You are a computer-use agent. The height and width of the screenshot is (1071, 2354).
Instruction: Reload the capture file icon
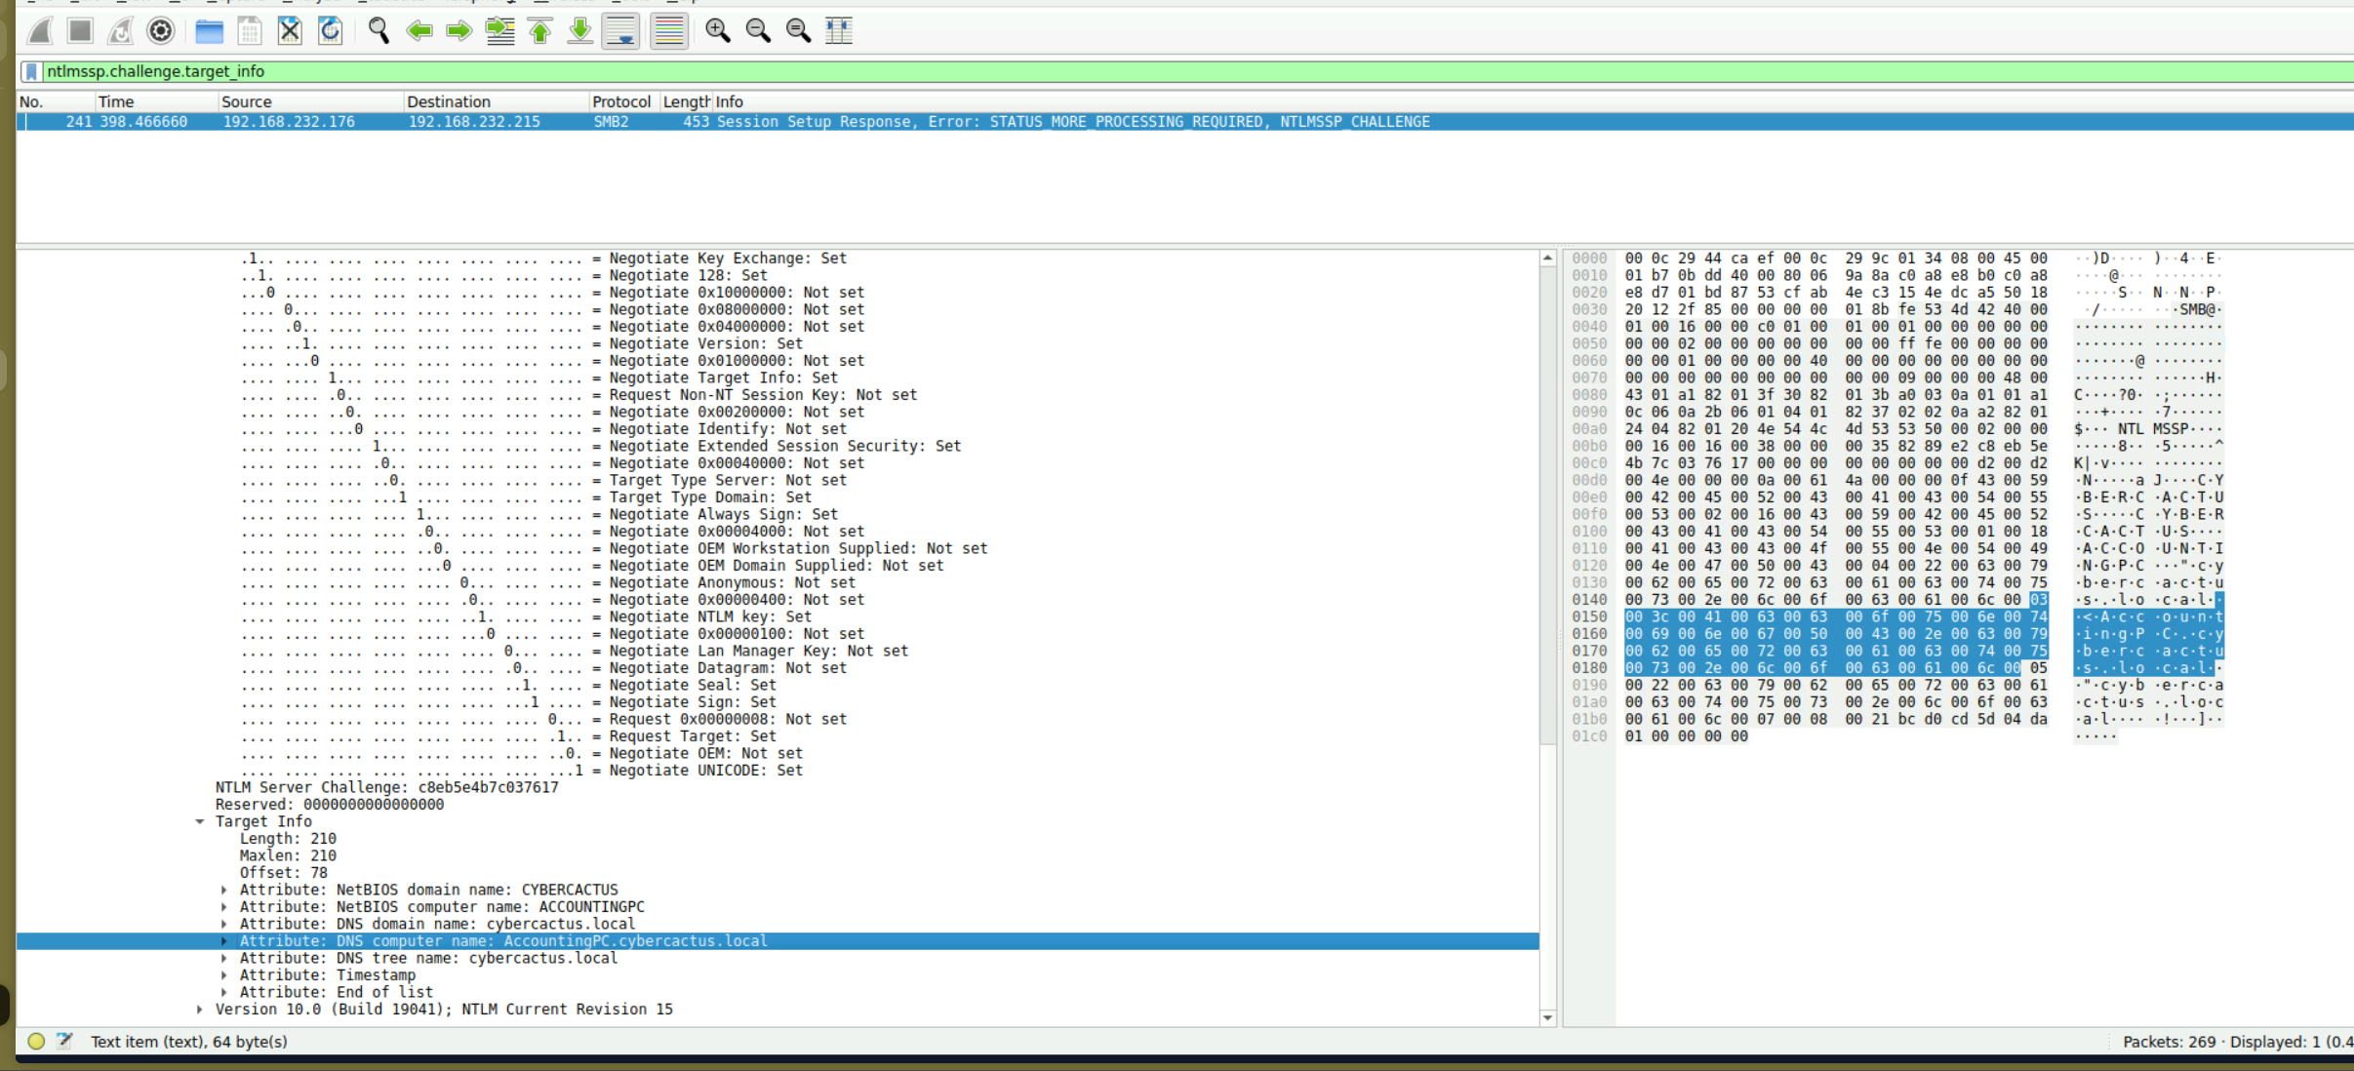click(331, 31)
